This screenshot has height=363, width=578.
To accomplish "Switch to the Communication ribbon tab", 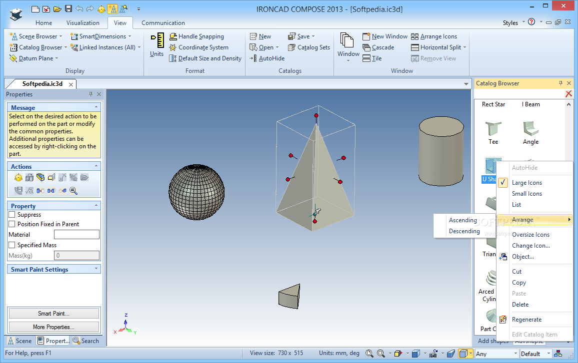I will [163, 23].
